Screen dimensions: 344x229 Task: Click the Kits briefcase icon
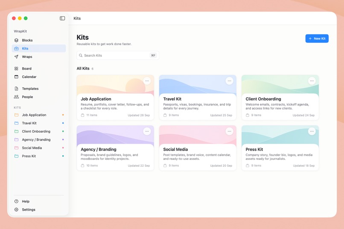coord(16,49)
